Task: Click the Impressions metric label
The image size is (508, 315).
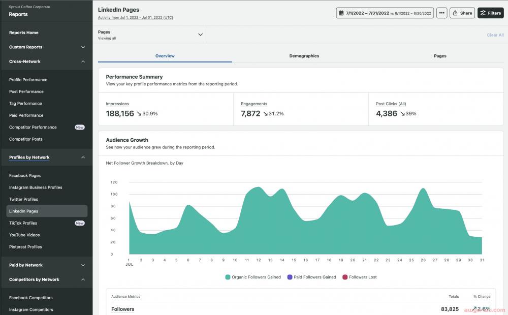Action: pos(117,104)
